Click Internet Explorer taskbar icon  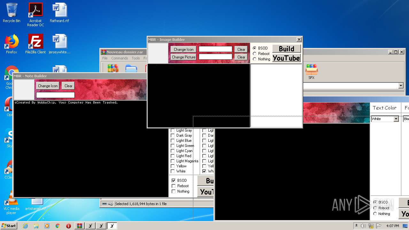(x=25, y=226)
